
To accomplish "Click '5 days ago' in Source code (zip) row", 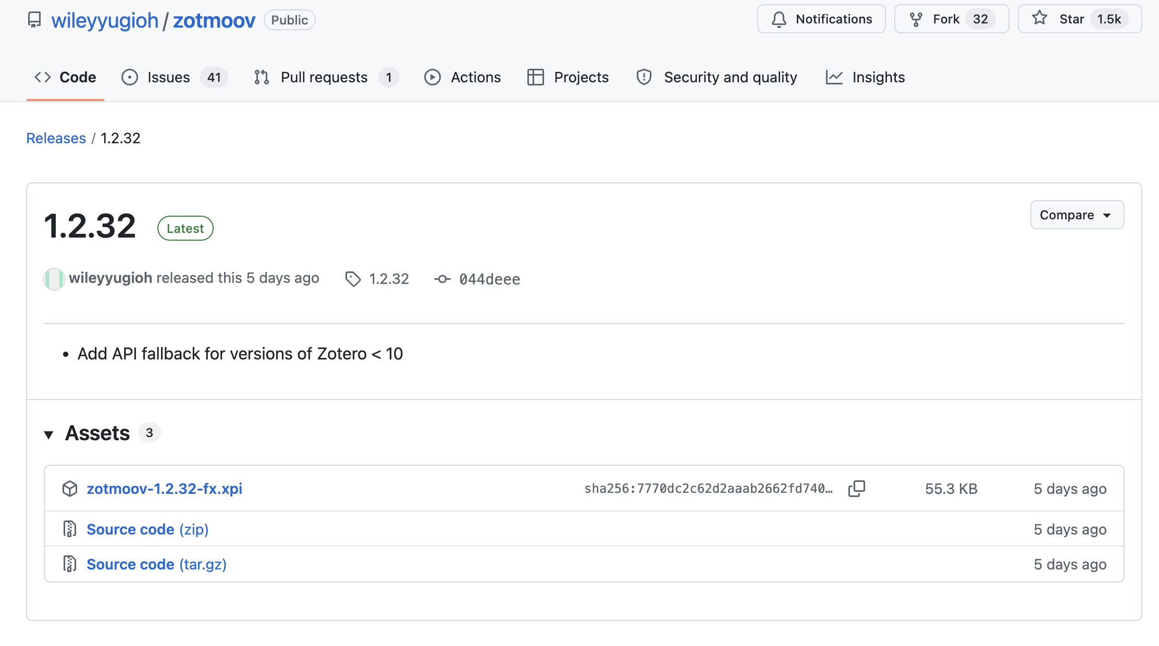I will coord(1070,529).
